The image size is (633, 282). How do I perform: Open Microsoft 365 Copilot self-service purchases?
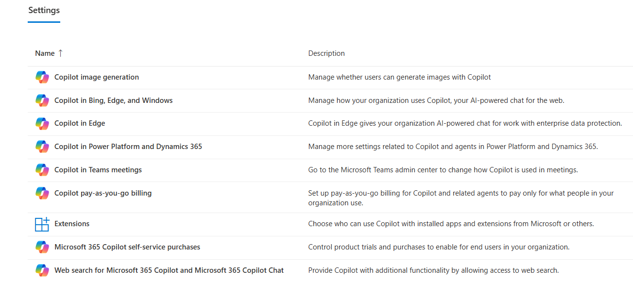tap(127, 247)
